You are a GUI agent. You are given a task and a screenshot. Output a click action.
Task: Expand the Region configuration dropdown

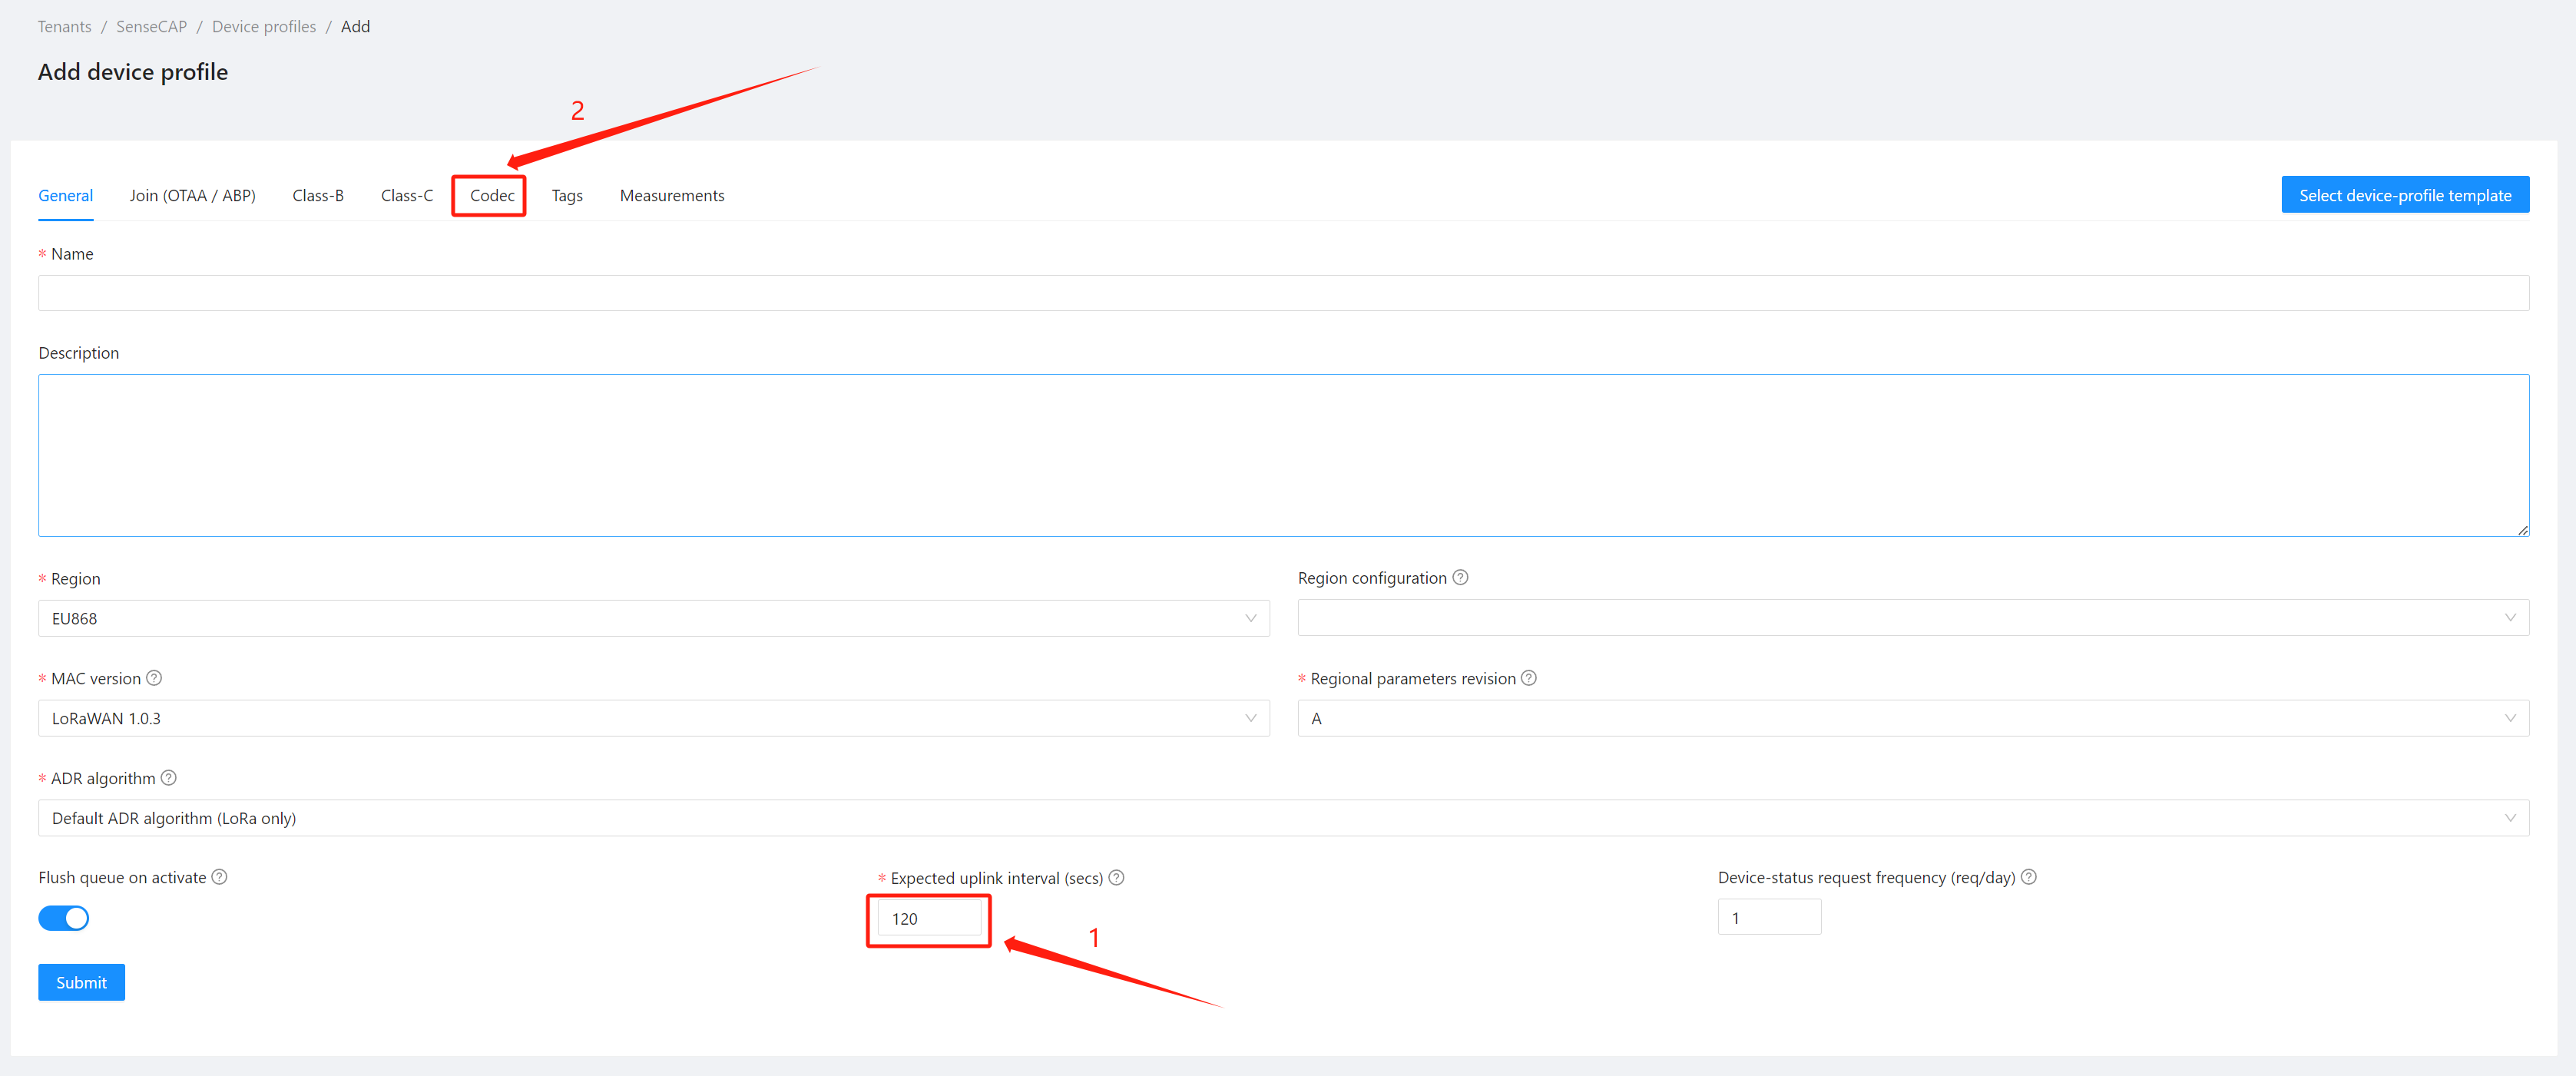[1913, 617]
